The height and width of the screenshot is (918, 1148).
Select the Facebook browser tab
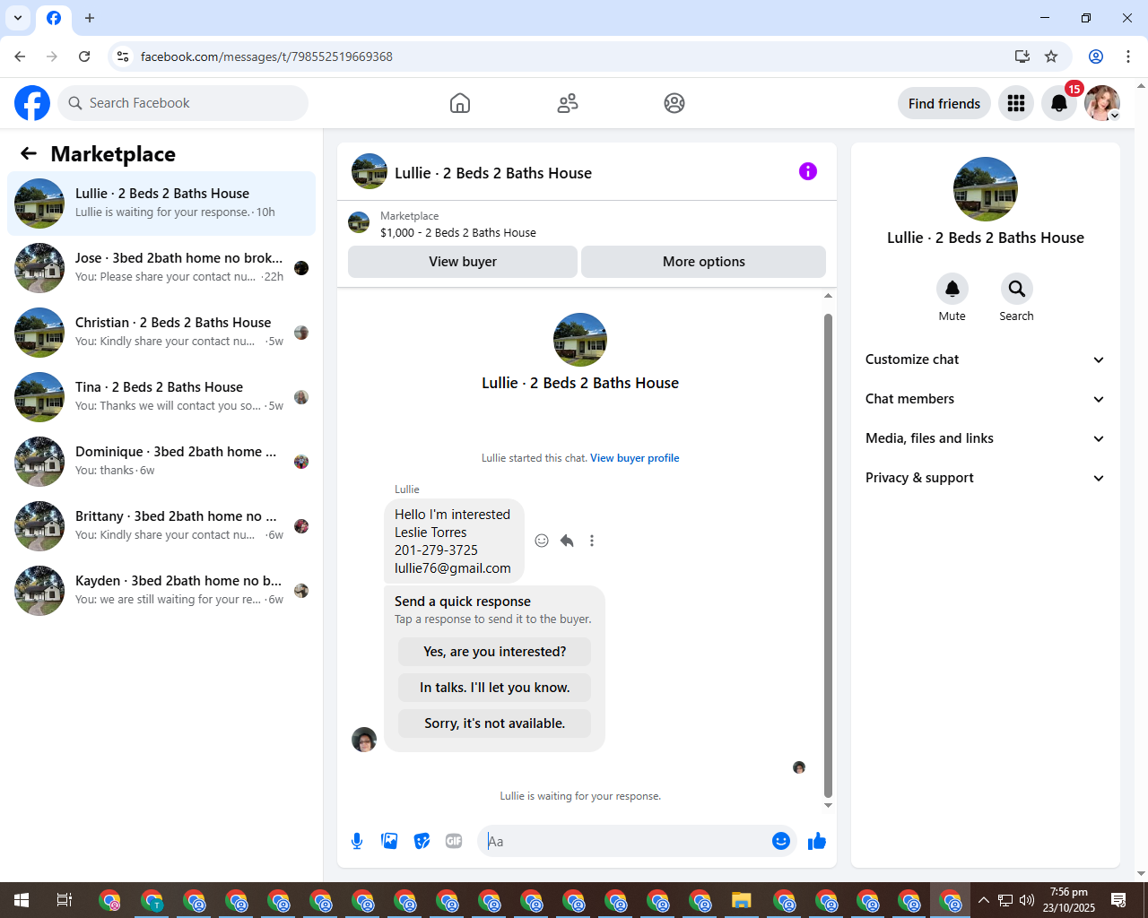click(54, 18)
